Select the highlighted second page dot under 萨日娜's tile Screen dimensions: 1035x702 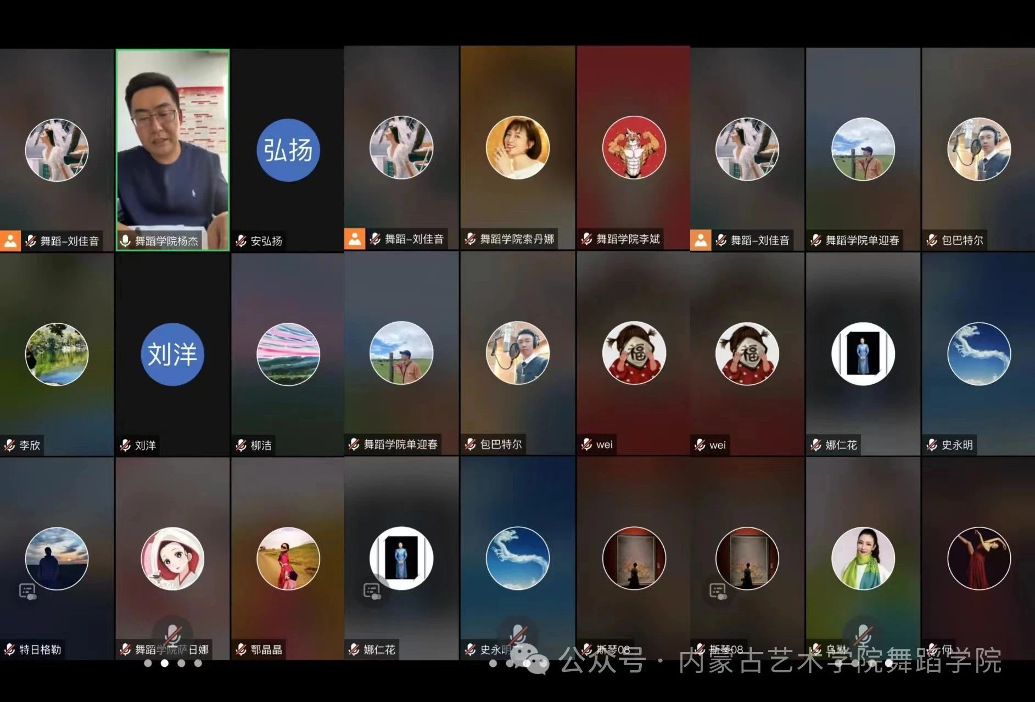coord(164,663)
